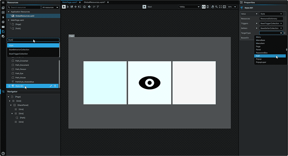Viewport: 288px width, 156px height.
Task: Open the BaseTriggerCollection dropdown
Action: (x=271, y=23)
